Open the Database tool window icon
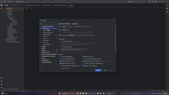 click(x=167, y=8)
